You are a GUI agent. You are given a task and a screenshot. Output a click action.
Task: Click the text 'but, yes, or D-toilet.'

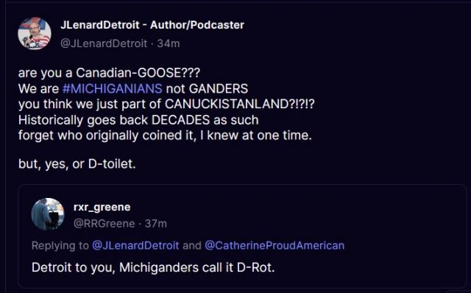(77, 164)
